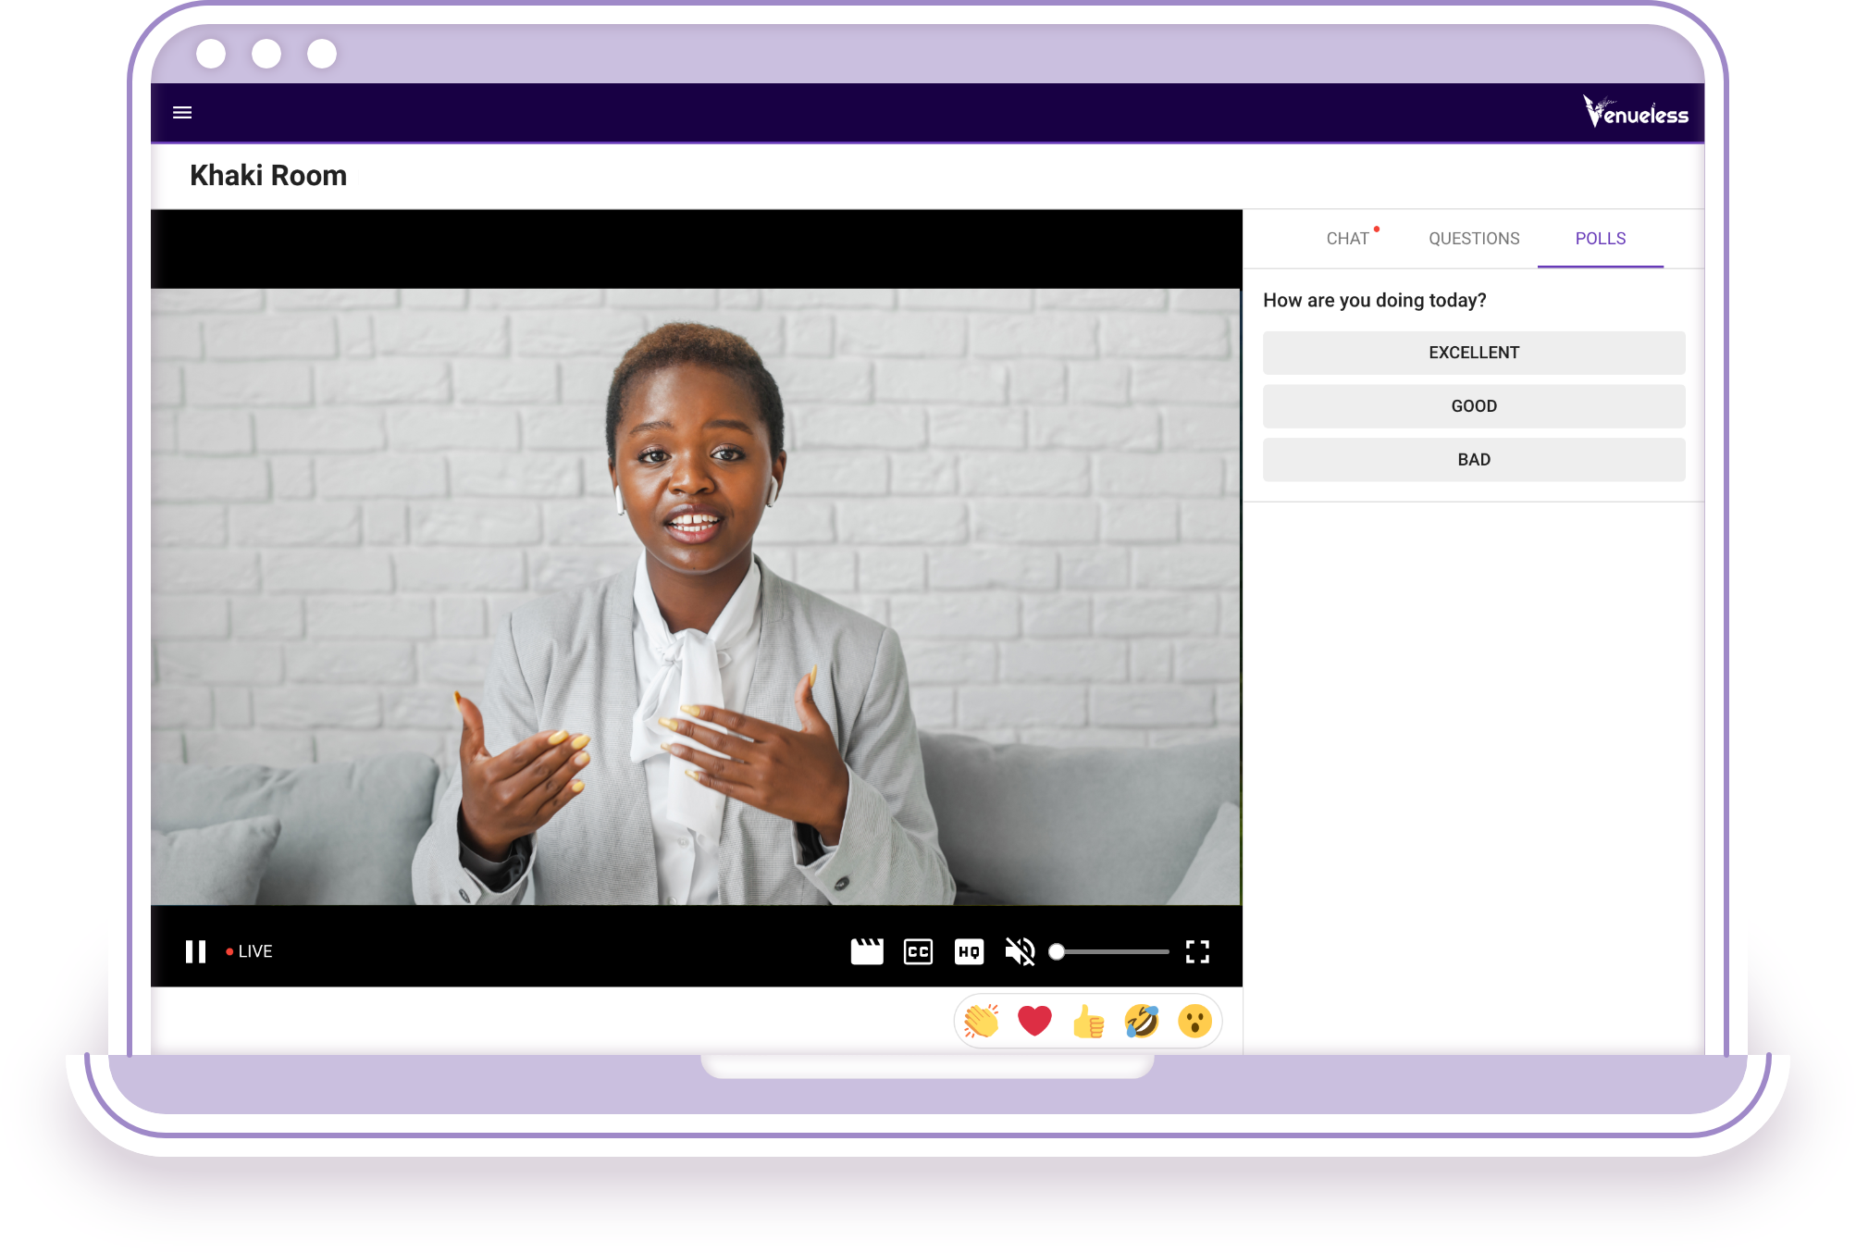Send red heart reaction

point(1034,1022)
